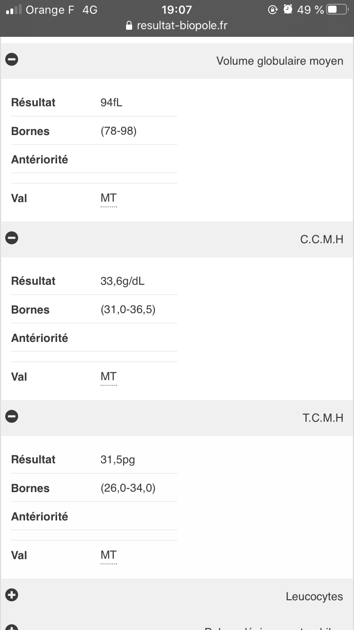The width and height of the screenshot is (354, 630).
Task: Tap the 94fL result value
Action: tap(111, 102)
